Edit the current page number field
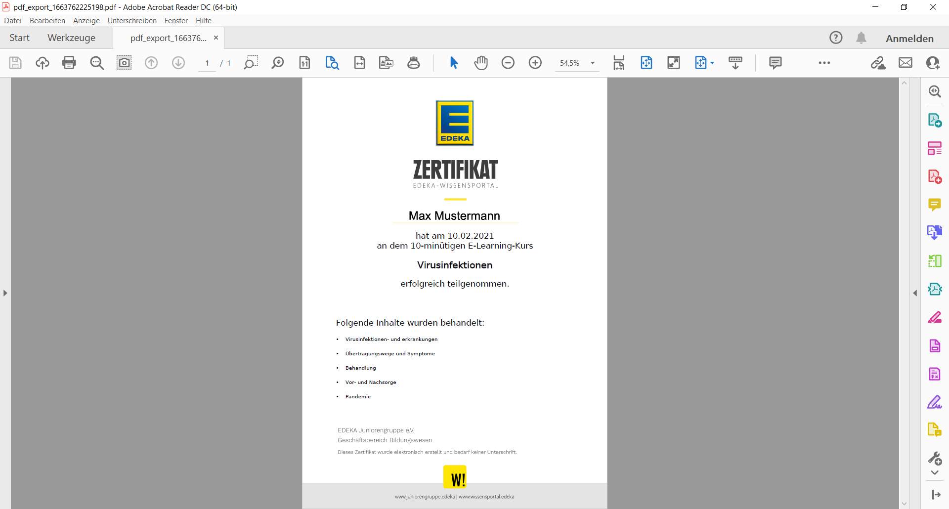Screen dimensions: 949x509 point(207,63)
